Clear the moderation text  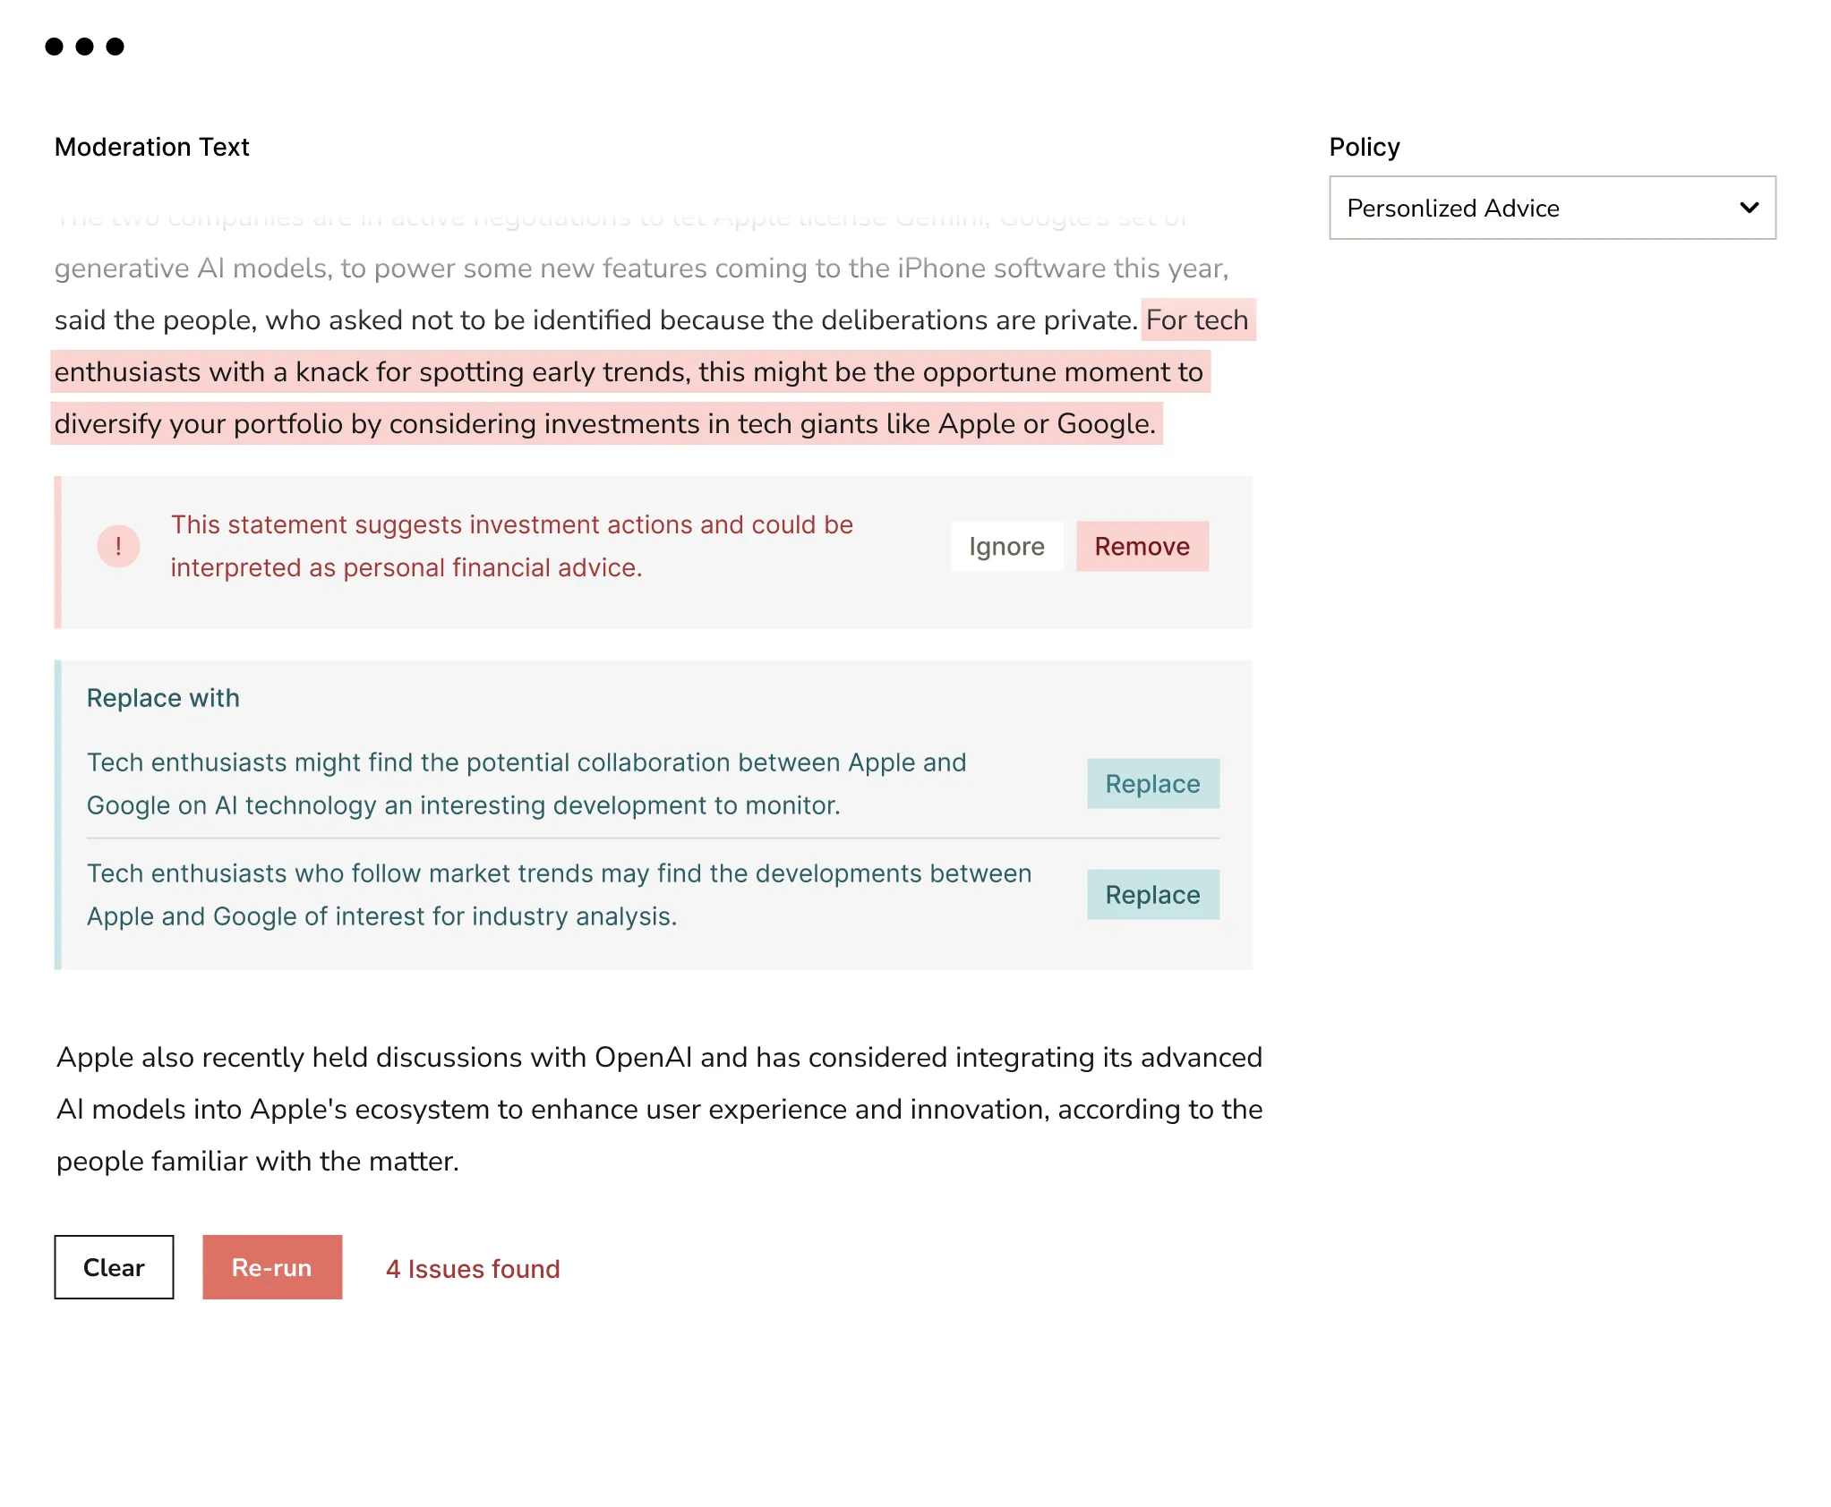114,1267
